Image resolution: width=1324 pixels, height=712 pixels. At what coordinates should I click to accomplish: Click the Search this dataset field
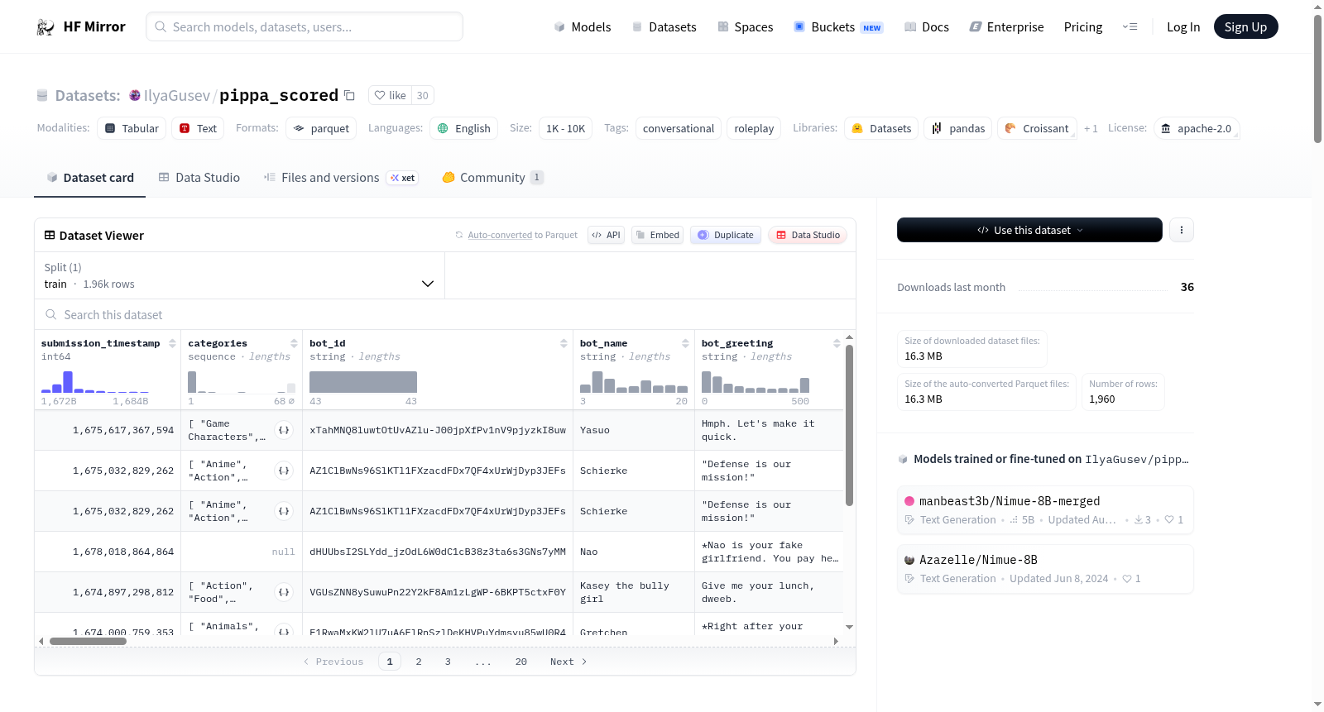445,315
